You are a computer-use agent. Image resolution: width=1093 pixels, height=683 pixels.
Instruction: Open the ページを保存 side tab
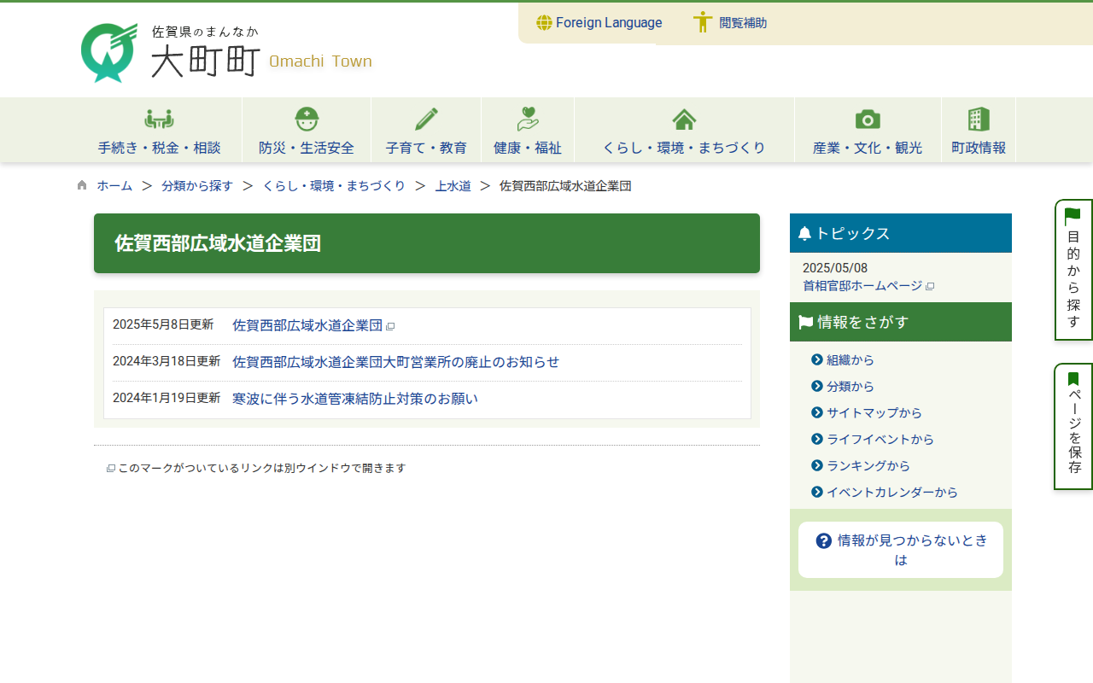click(x=1073, y=427)
